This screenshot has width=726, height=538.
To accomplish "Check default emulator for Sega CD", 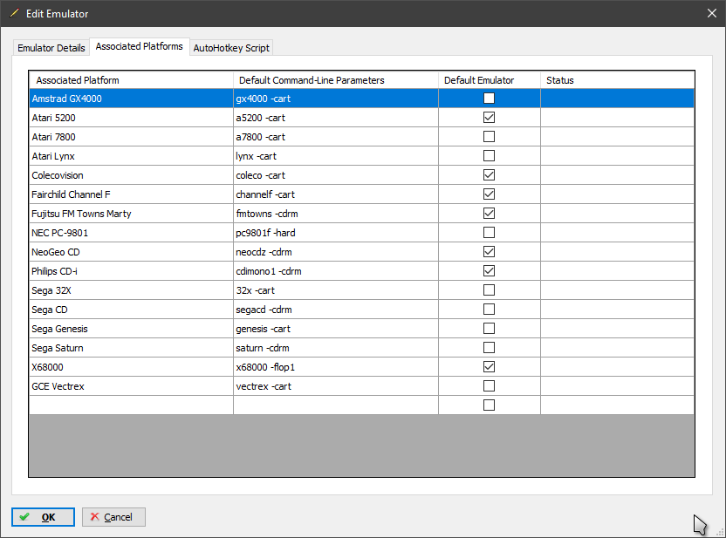I will pyautogui.click(x=489, y=310).
